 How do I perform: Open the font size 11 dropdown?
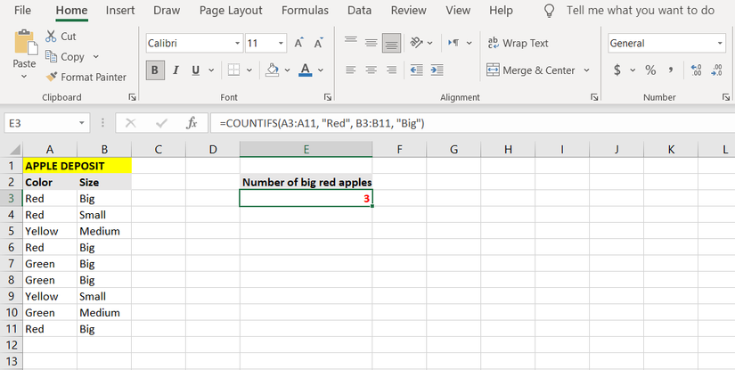click(x=281, y=43)
